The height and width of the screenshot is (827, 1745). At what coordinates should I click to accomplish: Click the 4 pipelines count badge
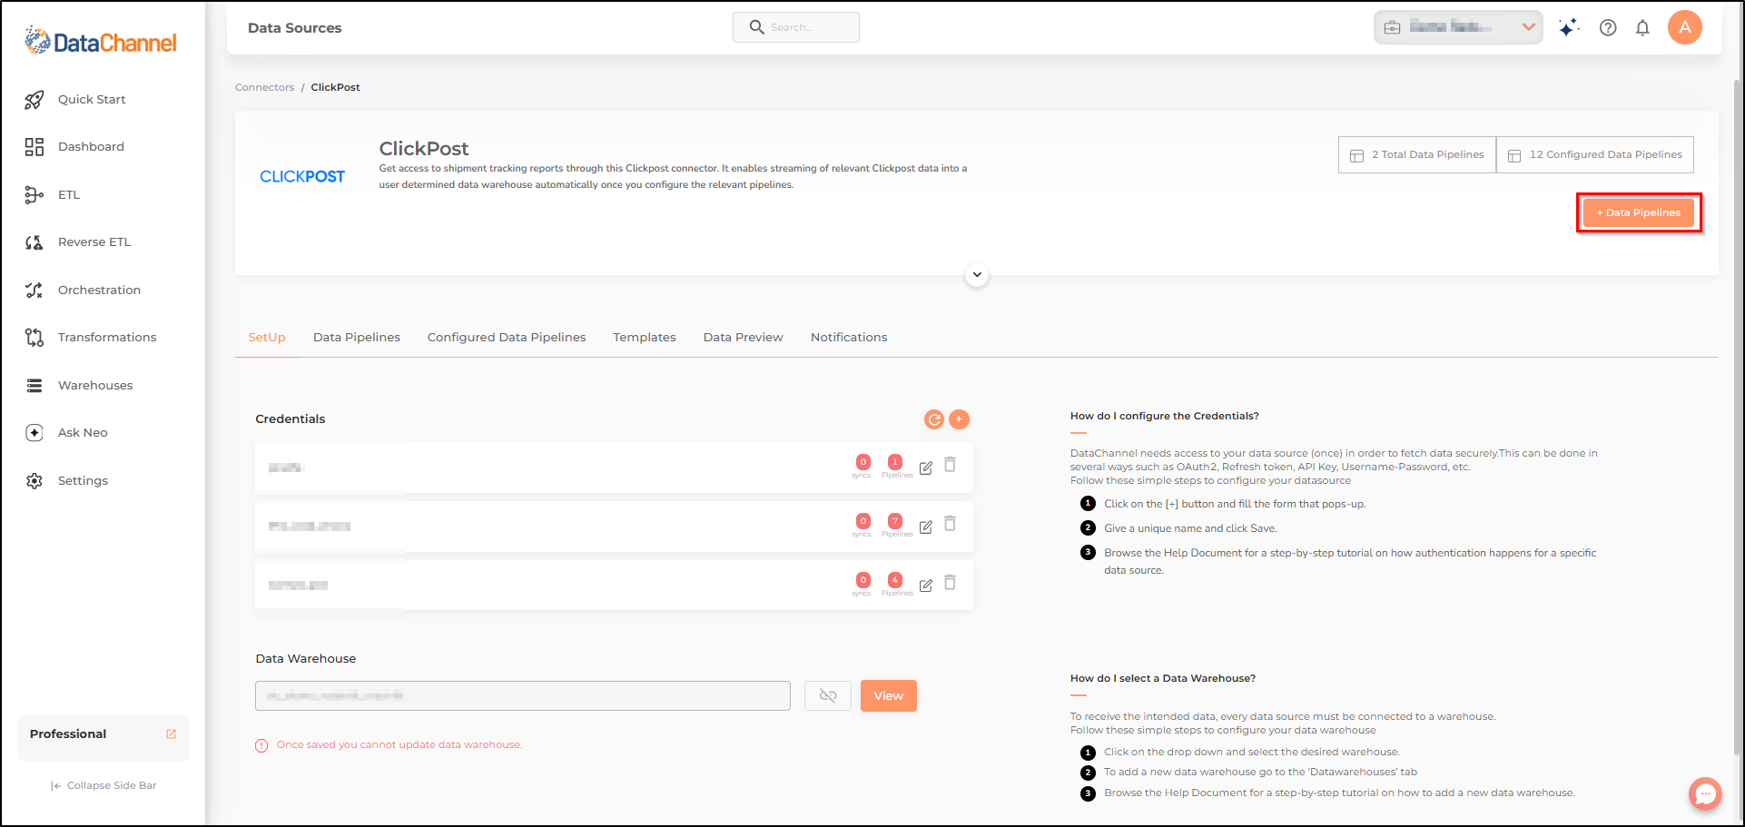(x=895, y=580)
